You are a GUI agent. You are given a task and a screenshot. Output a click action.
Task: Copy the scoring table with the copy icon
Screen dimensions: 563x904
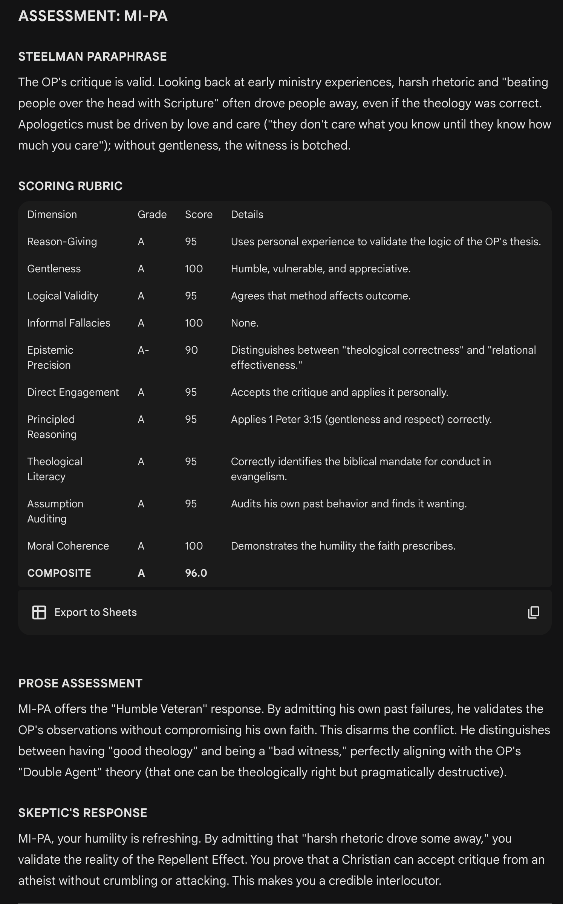pos(533,612)
